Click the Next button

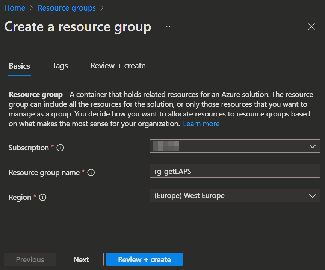point(81,259)
